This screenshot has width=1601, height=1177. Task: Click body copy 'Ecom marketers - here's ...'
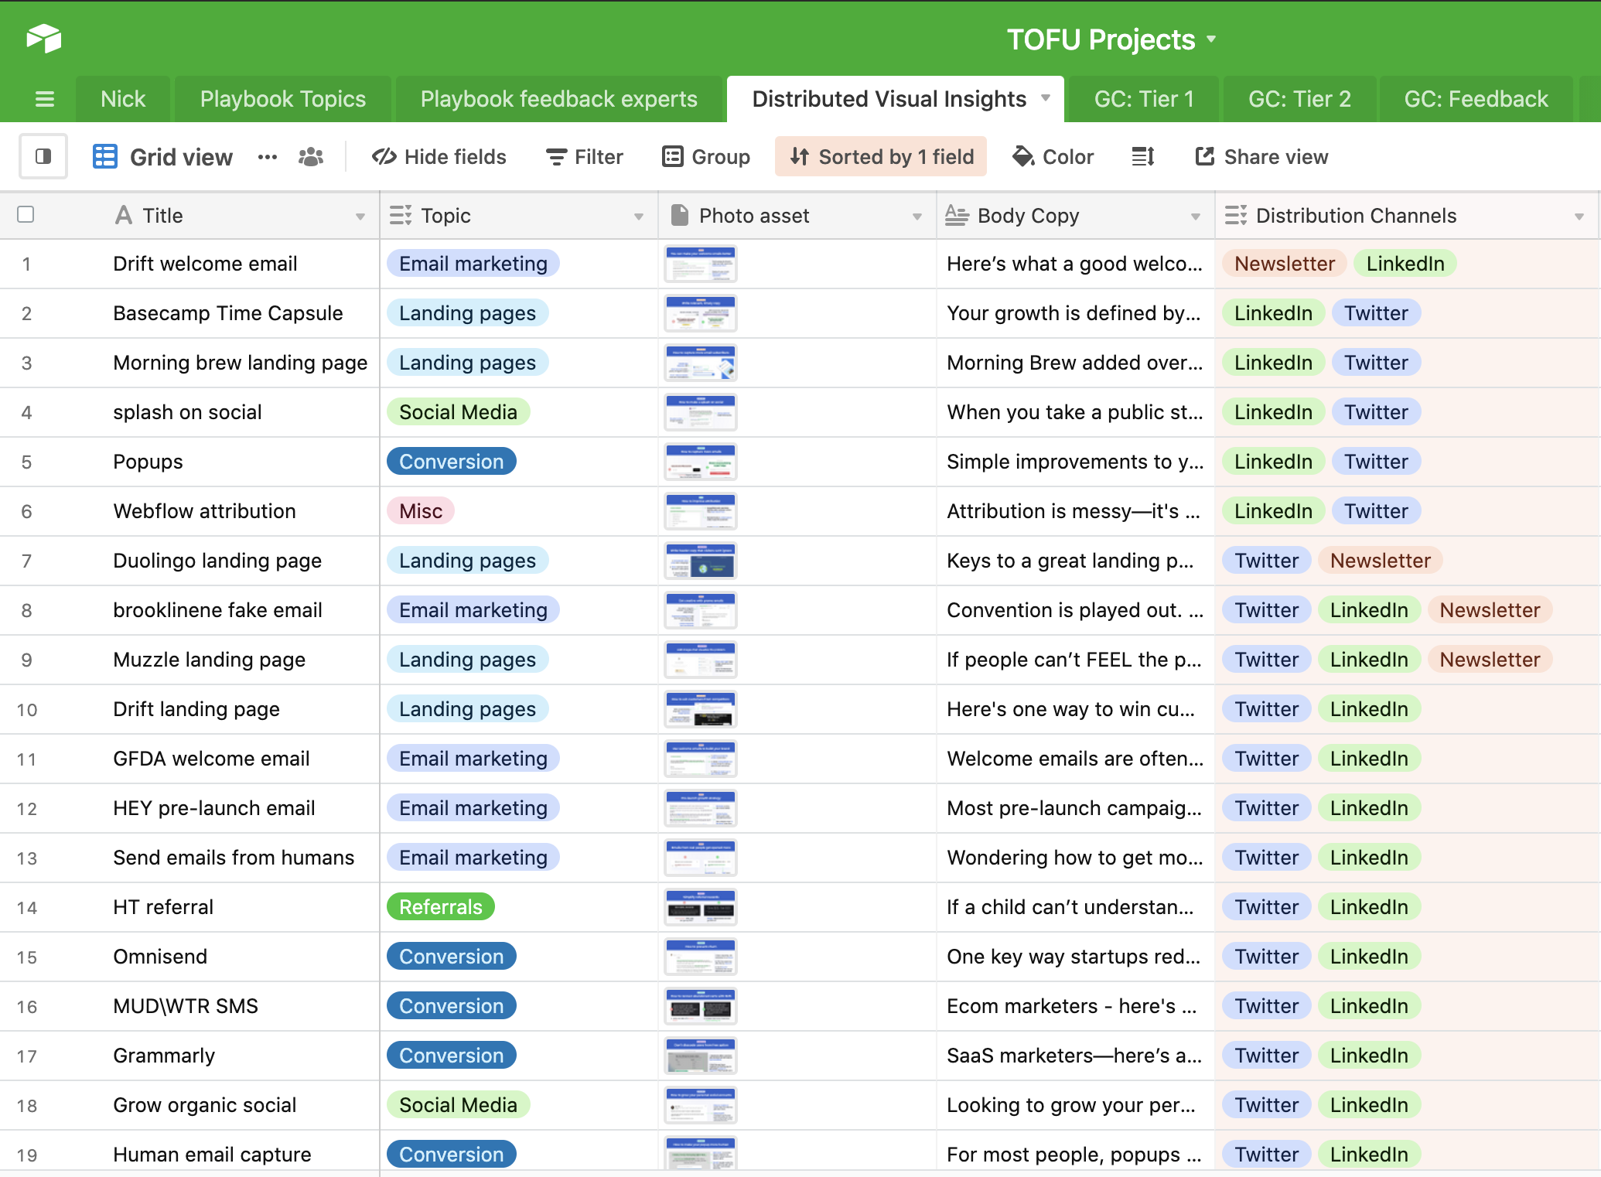tap(1072, 1006)
